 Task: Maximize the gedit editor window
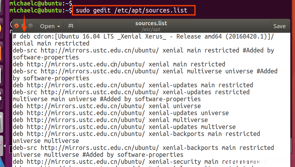tap(30, 26)
